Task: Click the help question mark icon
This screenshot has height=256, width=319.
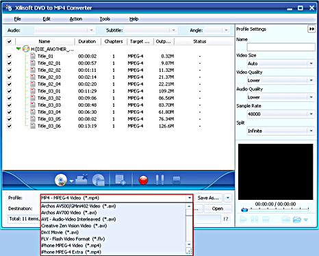Action: pos(226,219)
